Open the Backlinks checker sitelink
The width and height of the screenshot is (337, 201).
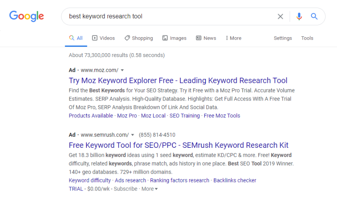coord(235,180)
